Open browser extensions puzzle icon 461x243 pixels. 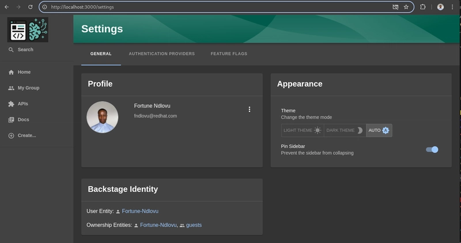click(423, 7)
